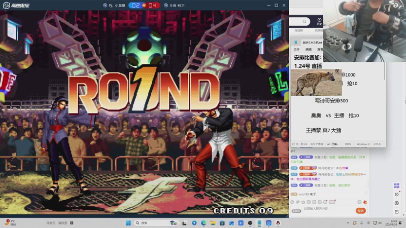Open Microsoft Store from the taskbar

(222, 223)
